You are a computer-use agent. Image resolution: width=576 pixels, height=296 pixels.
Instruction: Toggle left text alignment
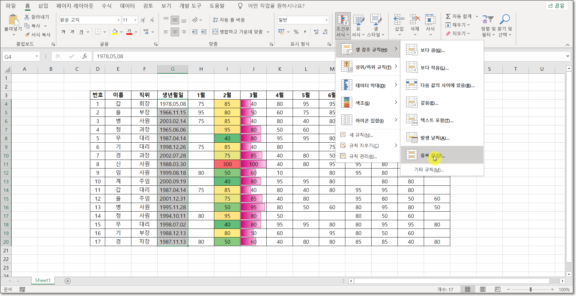pos(166,32)
